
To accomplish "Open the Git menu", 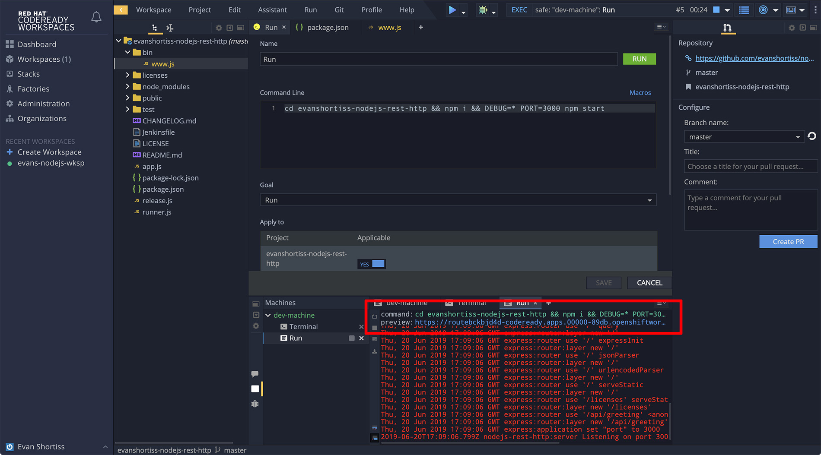I will 339,9.
